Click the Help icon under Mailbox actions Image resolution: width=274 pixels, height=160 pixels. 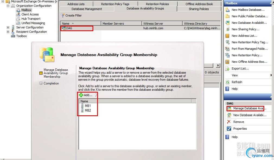pos(227,89)
